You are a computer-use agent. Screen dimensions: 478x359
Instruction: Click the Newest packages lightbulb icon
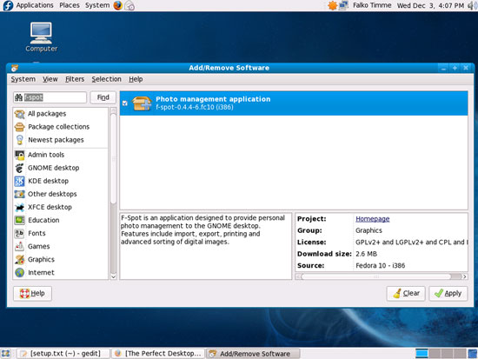(19, 140)
